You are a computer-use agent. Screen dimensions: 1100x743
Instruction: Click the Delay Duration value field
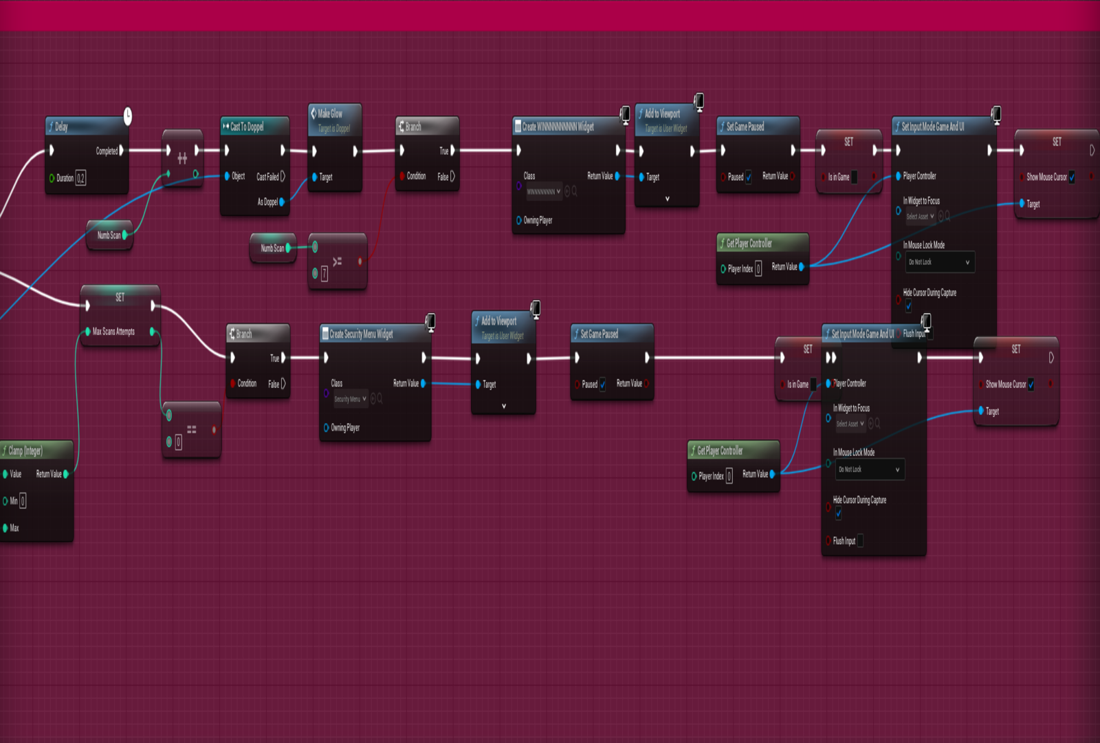(x=80, y=179)
